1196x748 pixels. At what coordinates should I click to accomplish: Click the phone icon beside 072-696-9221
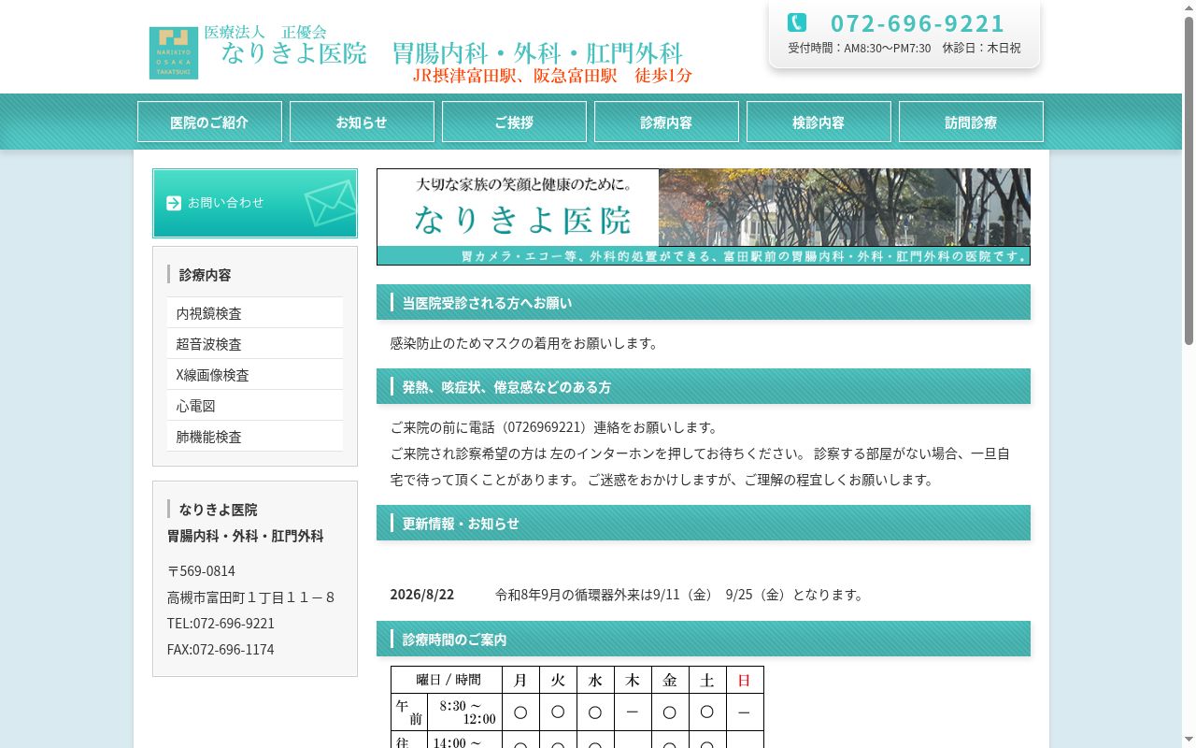(x=797, y=22)
